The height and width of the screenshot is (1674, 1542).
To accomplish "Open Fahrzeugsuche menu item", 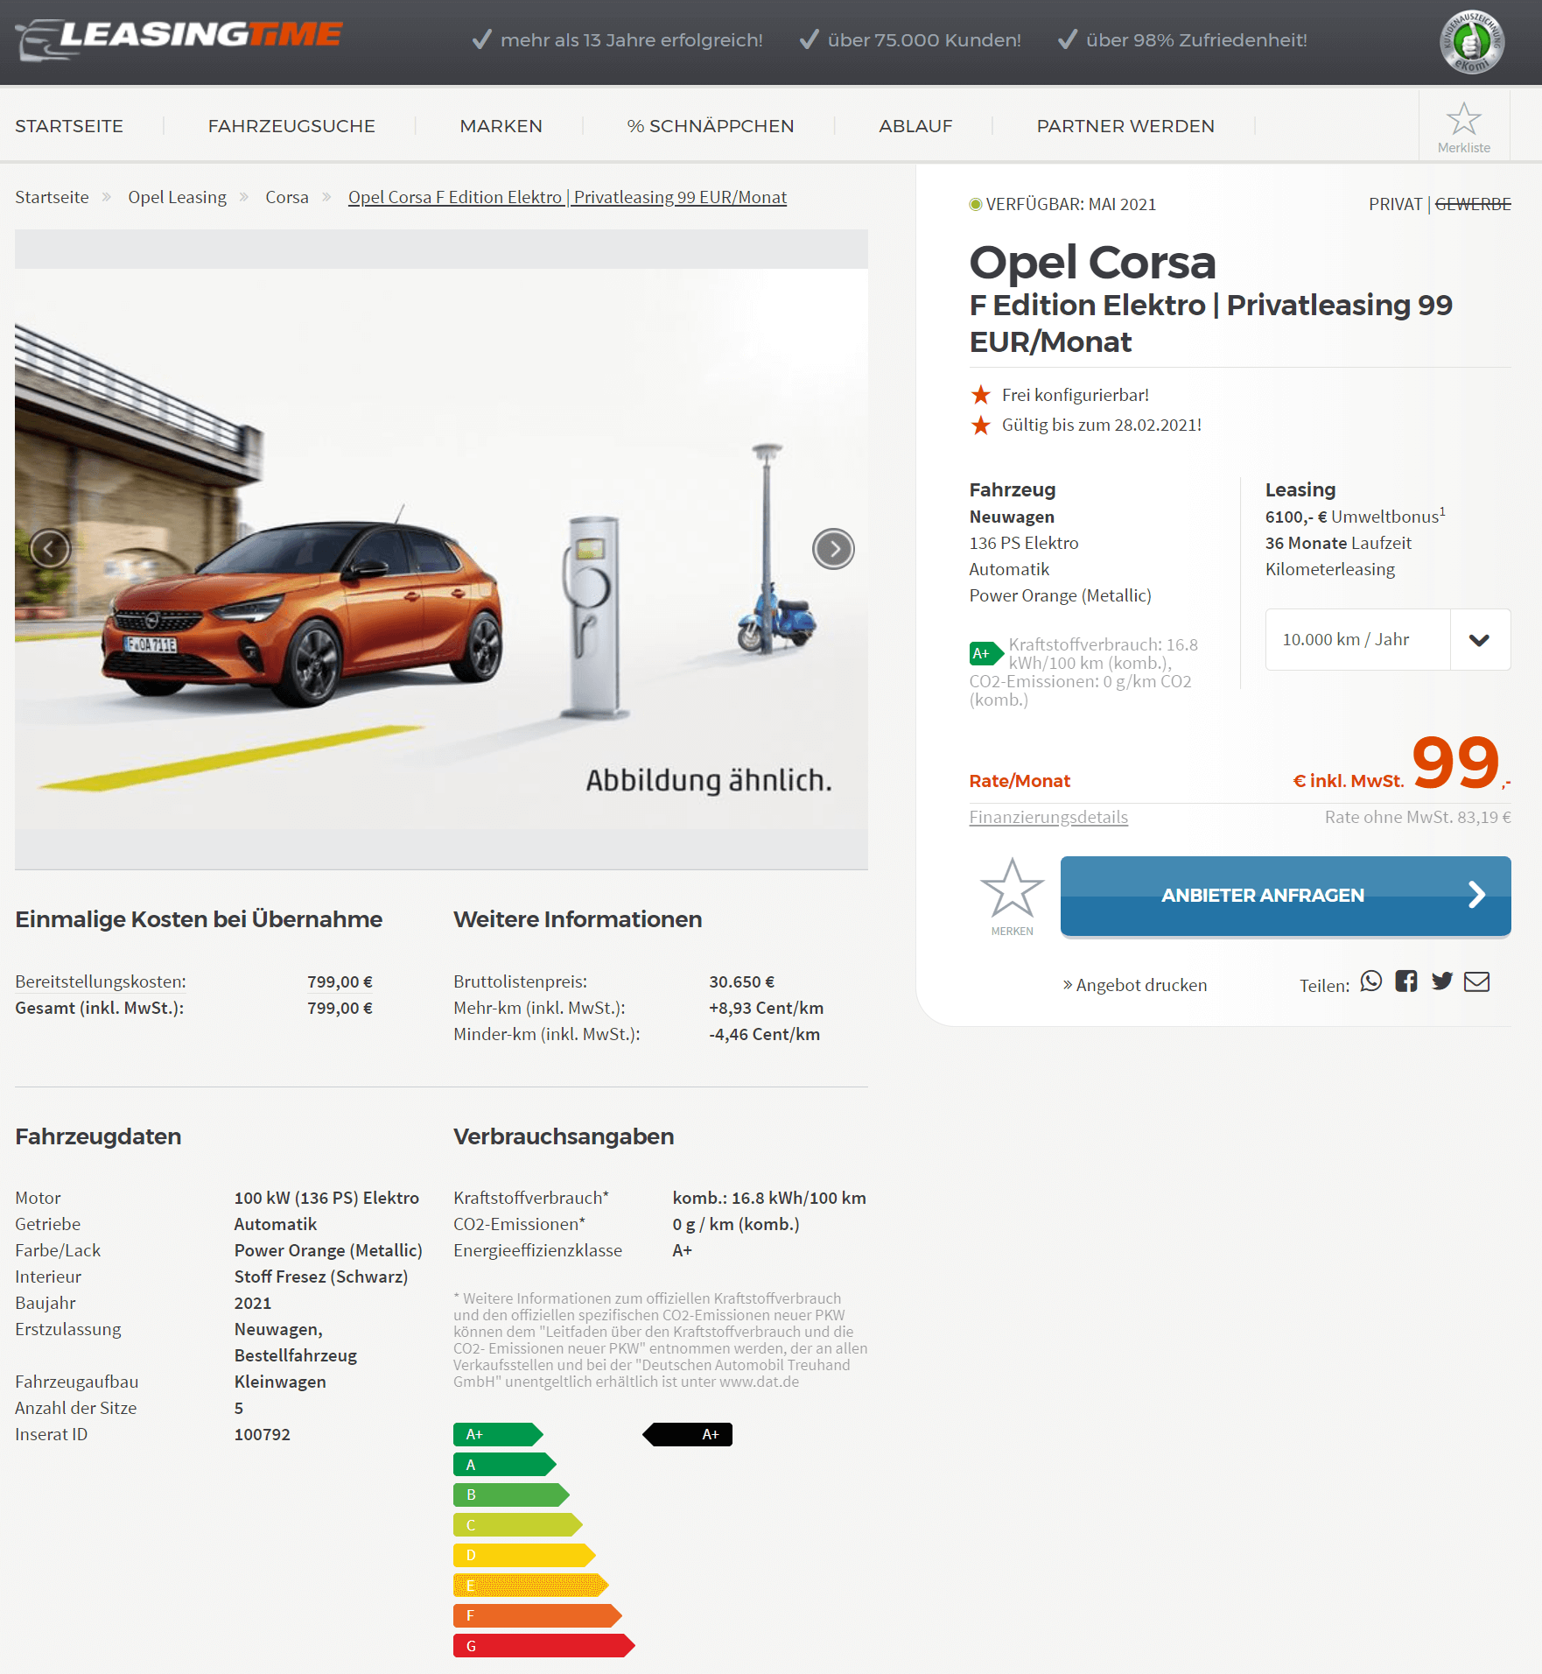I will [x=291, y=126].
